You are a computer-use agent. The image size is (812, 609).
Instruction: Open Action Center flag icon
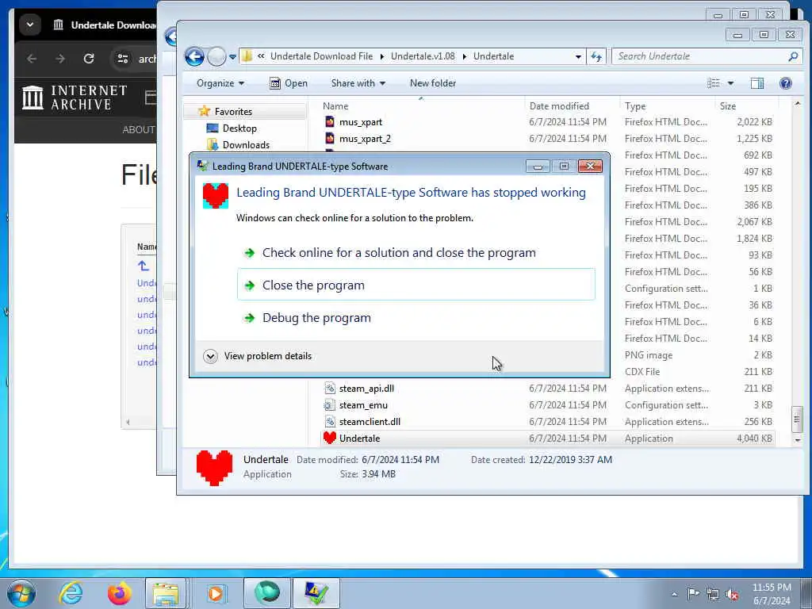pyautogui.click(x=693, y=594)
